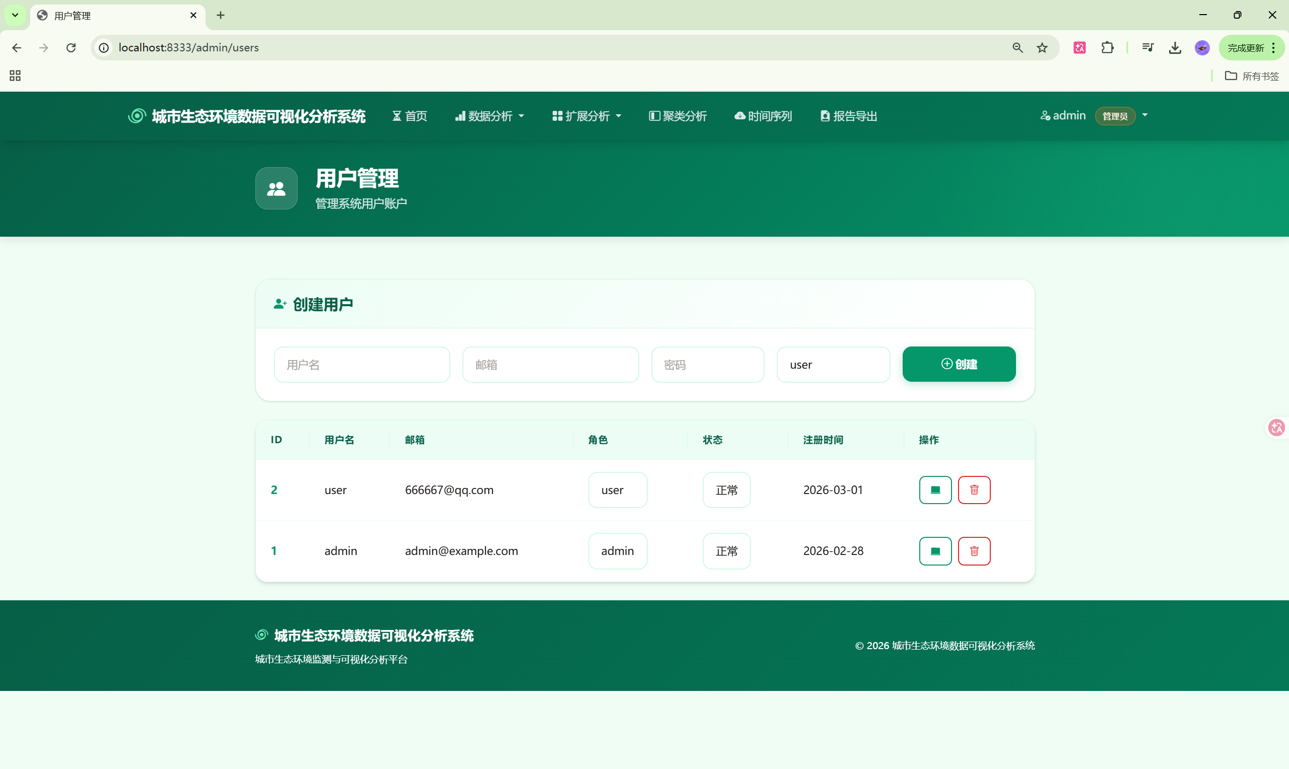Click the registration date 2026-02-28
Screen dimensions: 1289x769
point(833,551)
